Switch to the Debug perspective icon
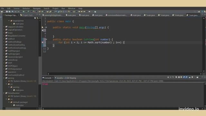The width and height of the screenshot is (206, 116). point(205,12)
